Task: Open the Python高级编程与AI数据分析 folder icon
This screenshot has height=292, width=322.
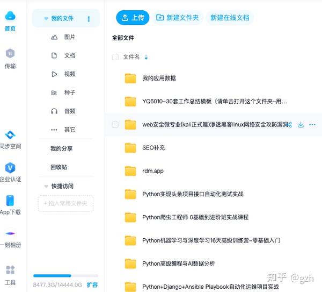Action: pyautogui.click(x=130, y=264)
